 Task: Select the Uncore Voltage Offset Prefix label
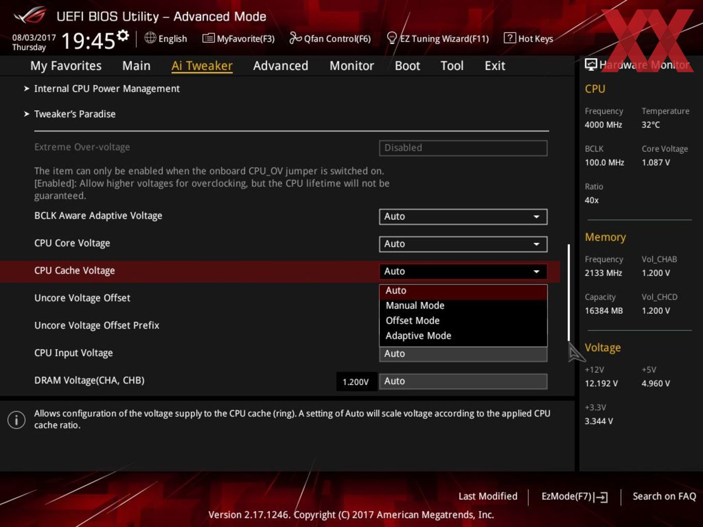coord(97,326)
